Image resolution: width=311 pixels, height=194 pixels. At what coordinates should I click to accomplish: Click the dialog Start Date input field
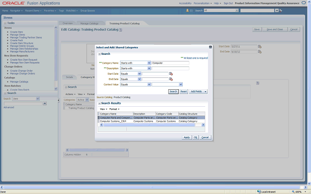[x=155, y=74]
